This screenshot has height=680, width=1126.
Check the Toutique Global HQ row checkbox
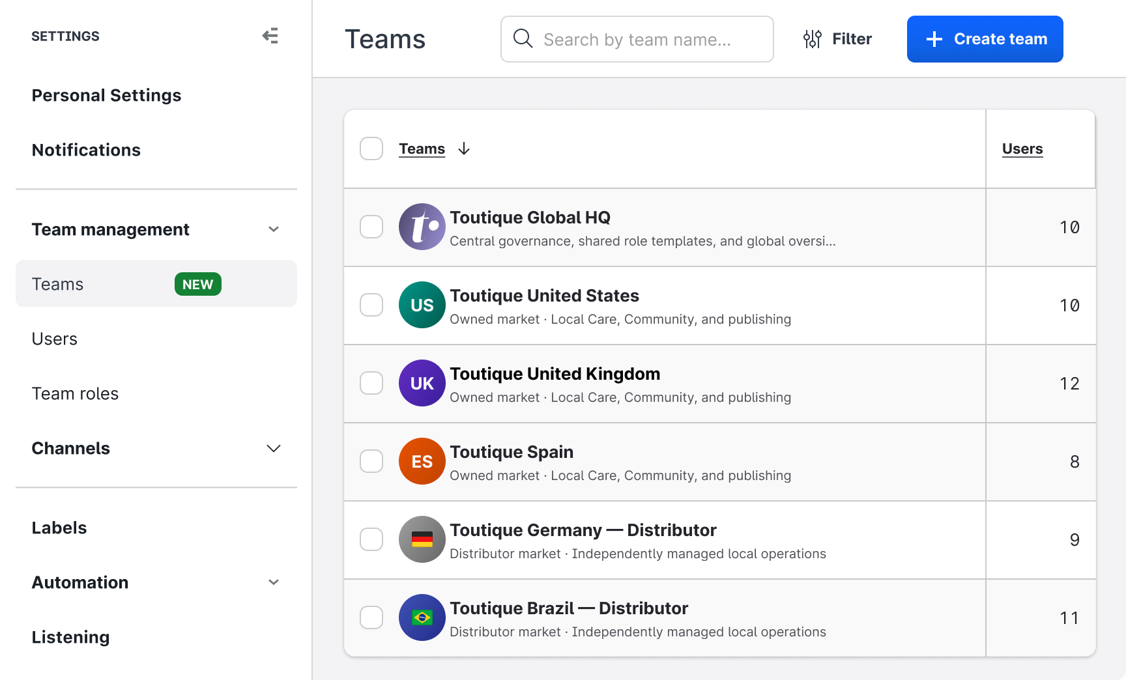pos(371,227)
